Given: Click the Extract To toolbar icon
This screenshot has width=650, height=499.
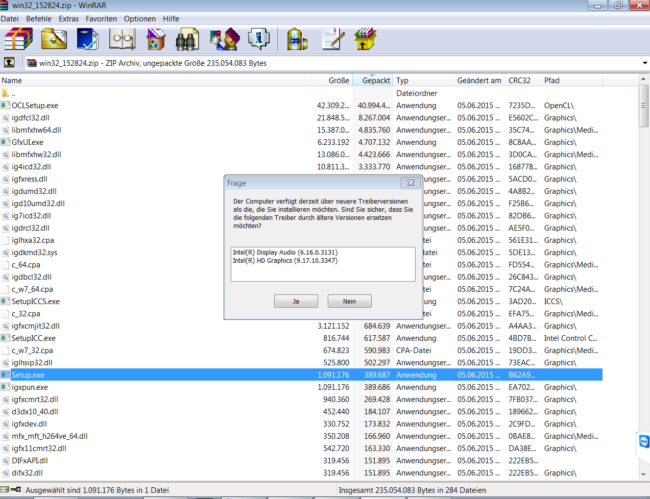Looking at the screenshot, I should (x=54, y=39).
